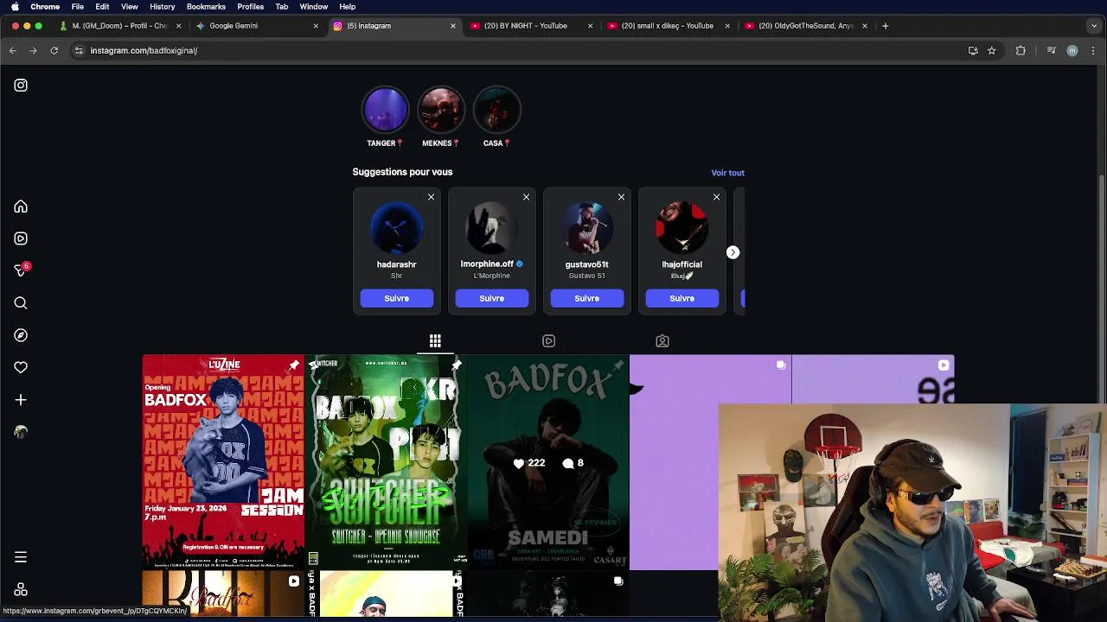
Task: Open Profiles menu in menu bar
Action: [250, 7]
